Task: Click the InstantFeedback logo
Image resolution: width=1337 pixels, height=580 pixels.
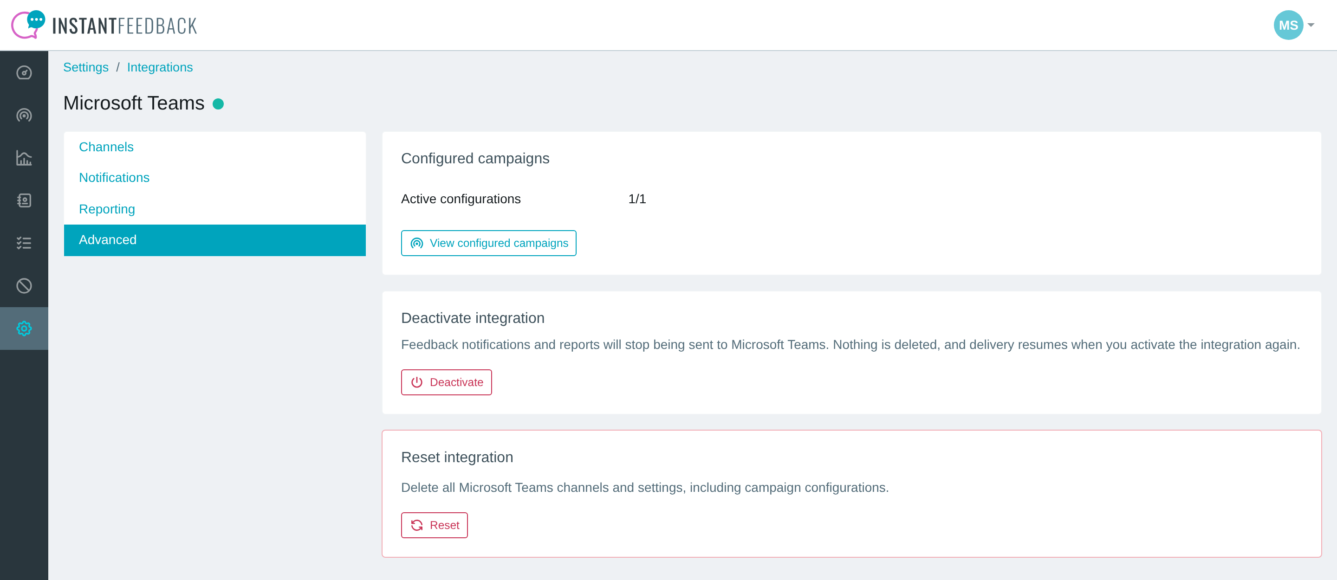Action: (104, 25)
